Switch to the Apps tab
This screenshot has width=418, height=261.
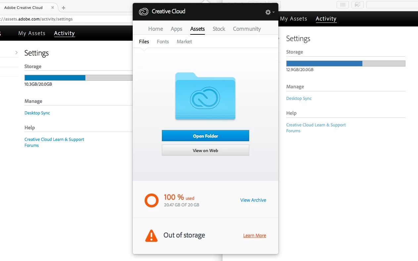pyautogui.click(x=176, y=29)
